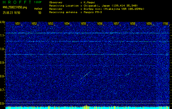172x109 pixels.
Task: Click the '1700' time label
Action: click(165, 24)
